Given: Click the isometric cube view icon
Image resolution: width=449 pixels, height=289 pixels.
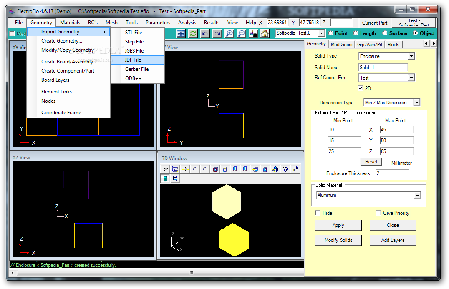Looking at the screenshot, I should [275, 169].
